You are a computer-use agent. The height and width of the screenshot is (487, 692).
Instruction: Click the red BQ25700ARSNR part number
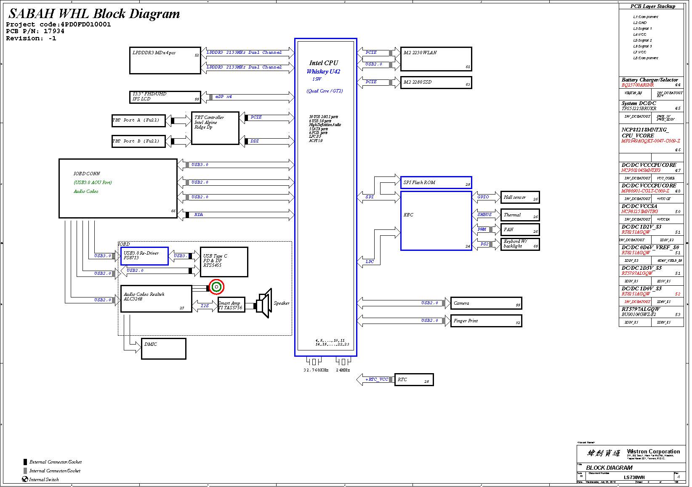tap(638, 85)
